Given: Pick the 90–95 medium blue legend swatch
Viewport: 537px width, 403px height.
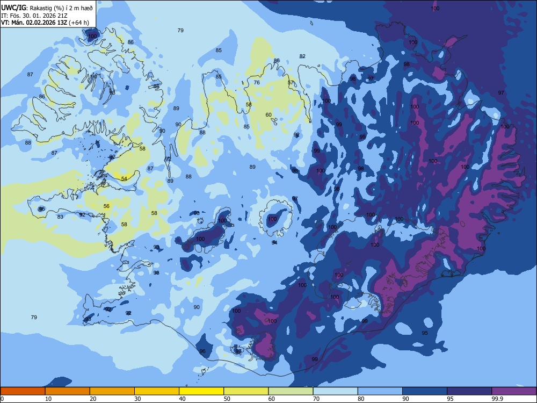Looking at the screenshot, I should [x=425, y=391].
